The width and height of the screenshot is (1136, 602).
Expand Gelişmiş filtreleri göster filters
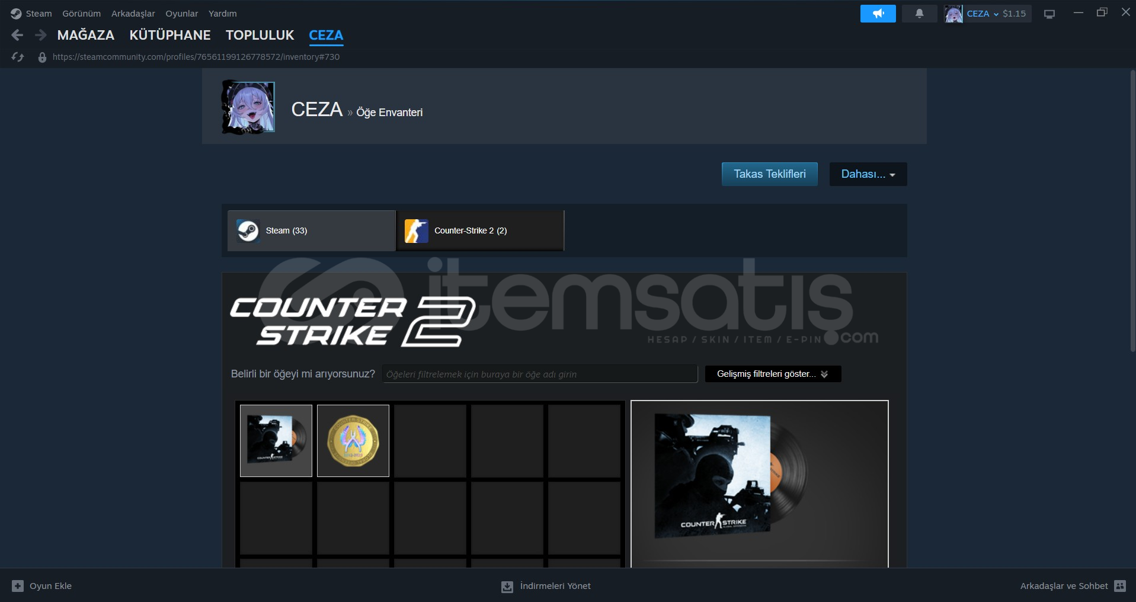tap(773, 374)
